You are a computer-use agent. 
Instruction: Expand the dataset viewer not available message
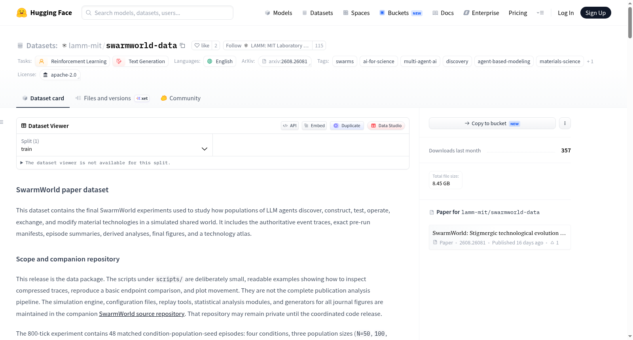pyautogui.click(x=95, y=163)
